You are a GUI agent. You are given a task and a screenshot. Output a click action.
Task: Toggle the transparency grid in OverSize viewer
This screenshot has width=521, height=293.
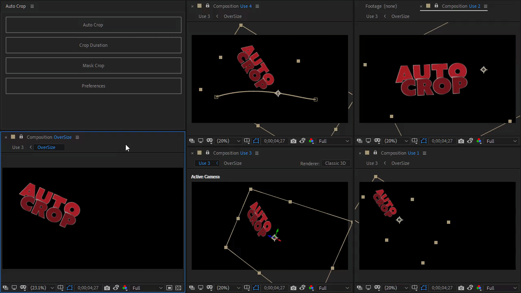pos(178,288)
